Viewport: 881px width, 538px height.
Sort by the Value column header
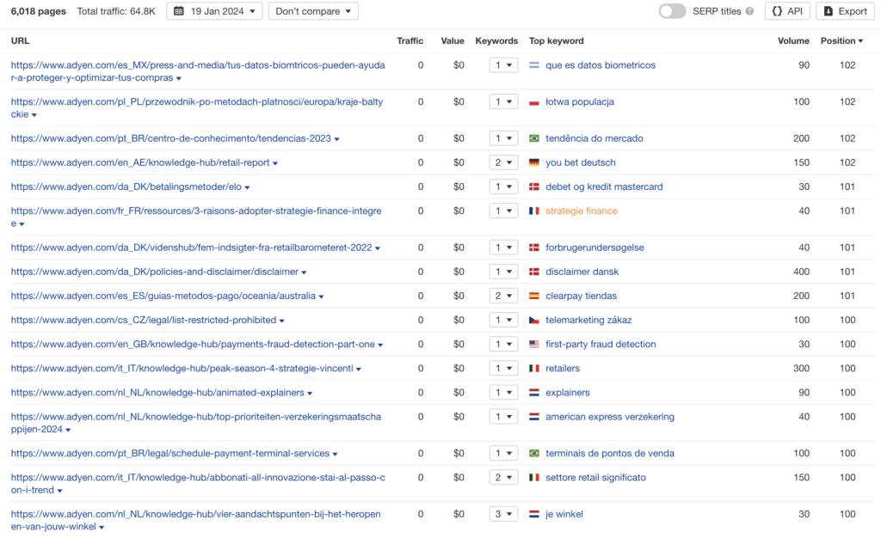[453, 41]
